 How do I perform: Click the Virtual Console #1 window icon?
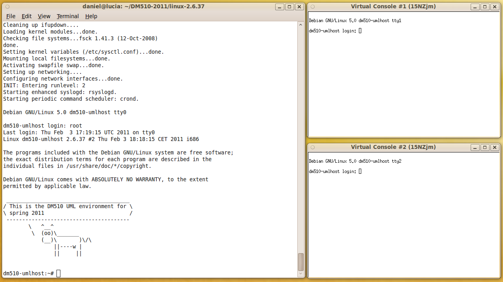tap(312, 7)
